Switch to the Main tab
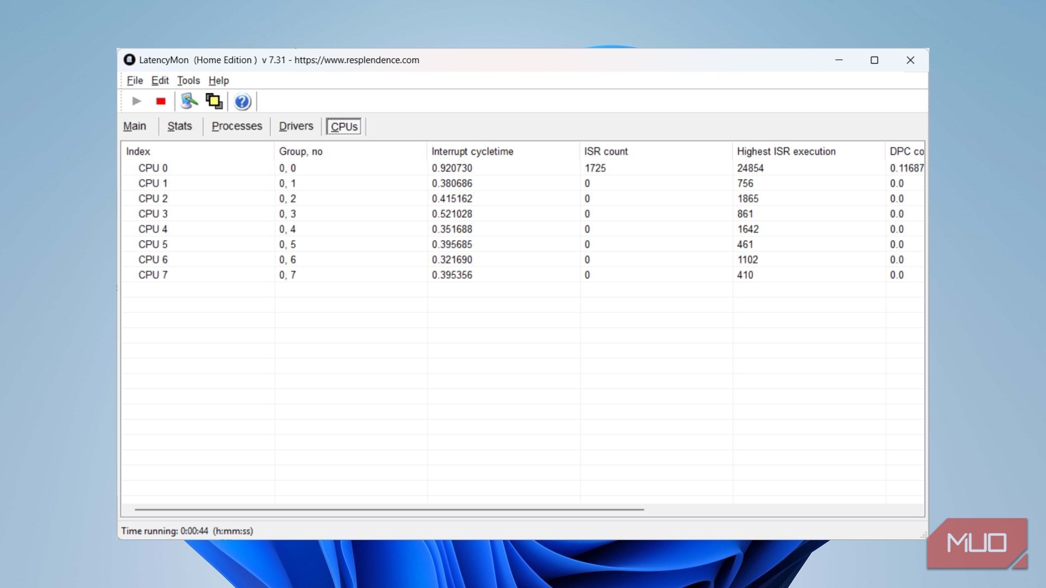Screen dimensions: 1046x588 [x=135, y=126]
